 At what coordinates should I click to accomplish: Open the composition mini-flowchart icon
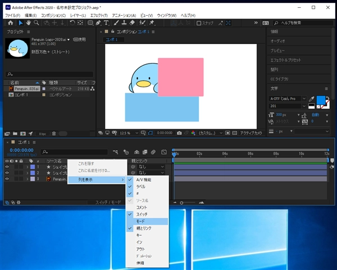(115, 152)
